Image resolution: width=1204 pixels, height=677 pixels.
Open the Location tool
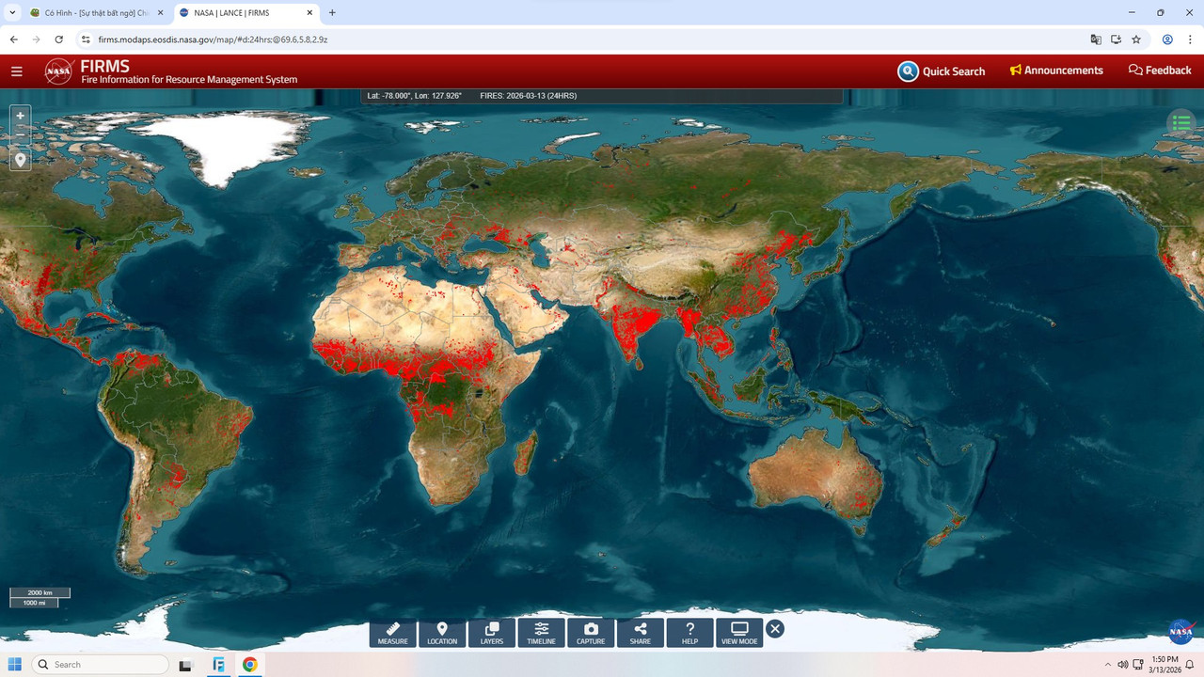442,633
